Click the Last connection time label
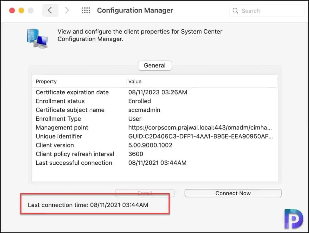 (x=88, y=205)
